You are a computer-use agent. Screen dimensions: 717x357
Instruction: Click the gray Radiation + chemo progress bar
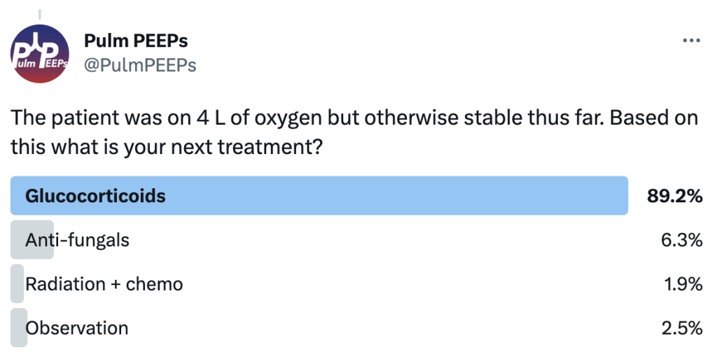coord(17,284)
